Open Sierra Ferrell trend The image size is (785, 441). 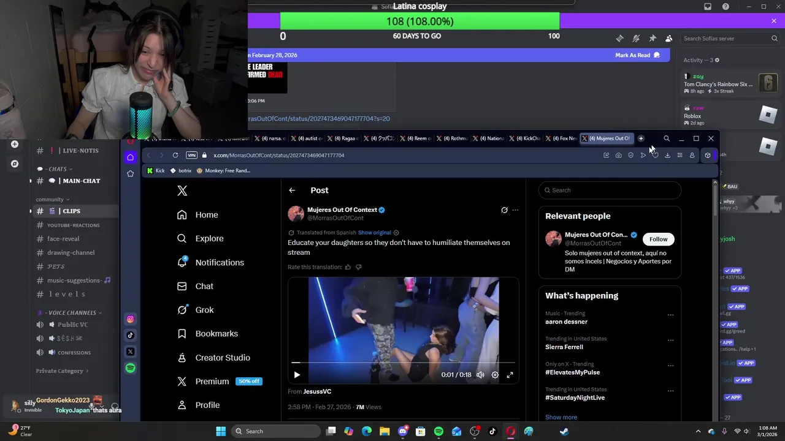click(564, 347)
